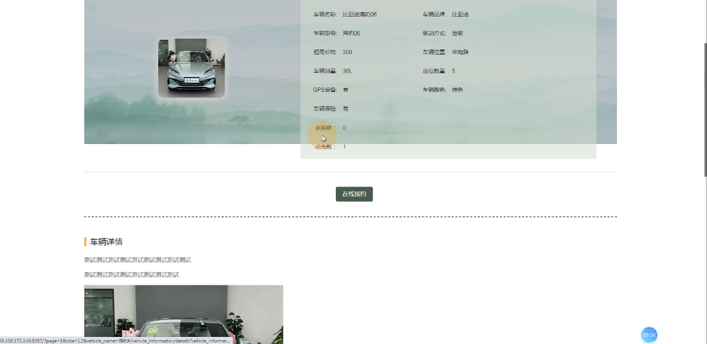
Task: Select the first 测试 description paragraph
Action: pos(138,260)
